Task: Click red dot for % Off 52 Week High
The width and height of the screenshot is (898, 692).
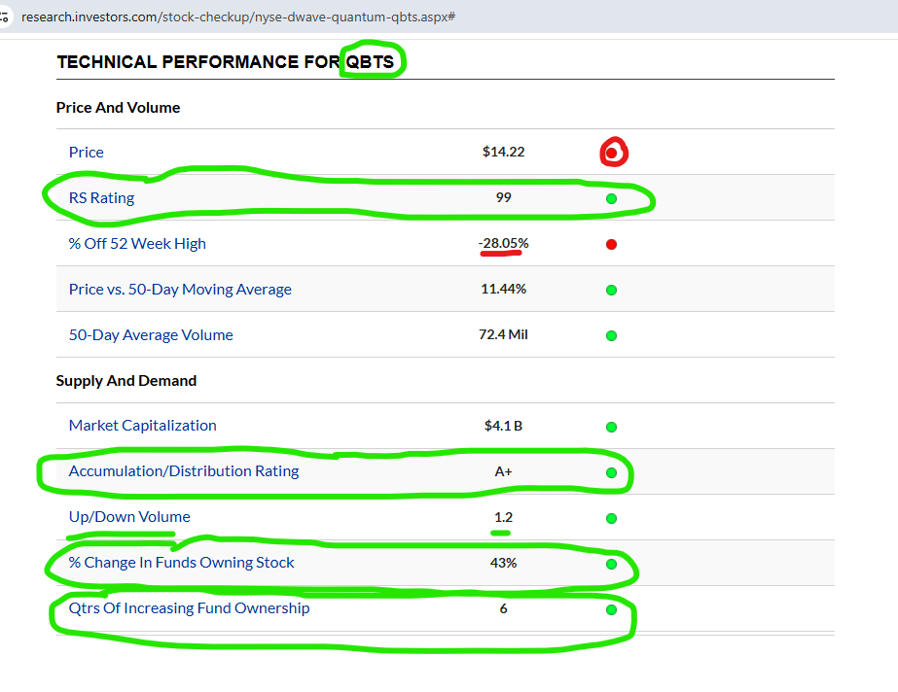Action: click(612, 244)
